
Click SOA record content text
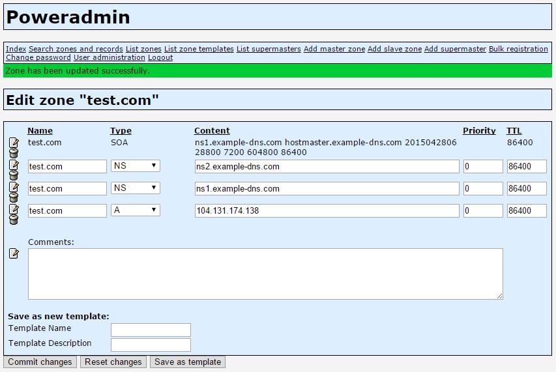click(325, 147)
